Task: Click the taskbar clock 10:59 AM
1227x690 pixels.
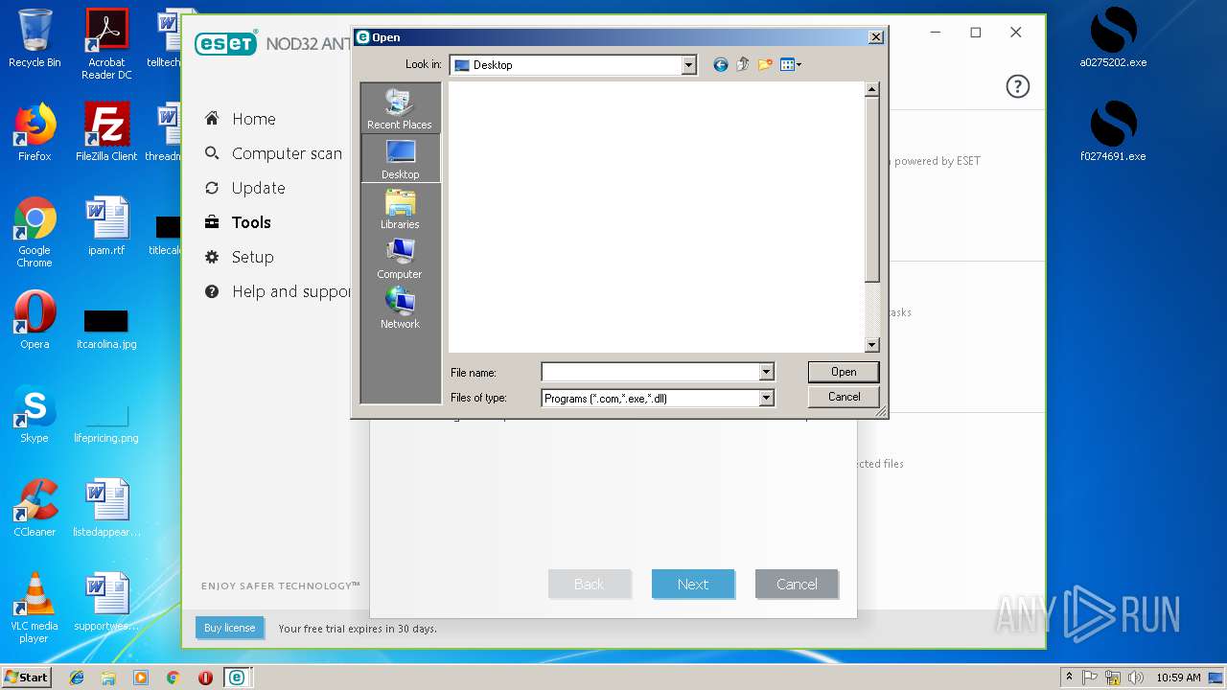Action: pyautogui.click(x=1178, y=678)
